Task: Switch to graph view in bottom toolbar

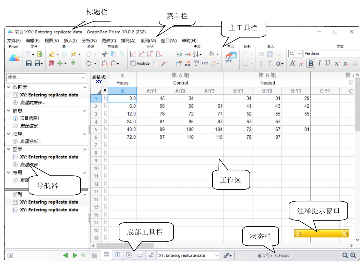Action: coord(140,255)
